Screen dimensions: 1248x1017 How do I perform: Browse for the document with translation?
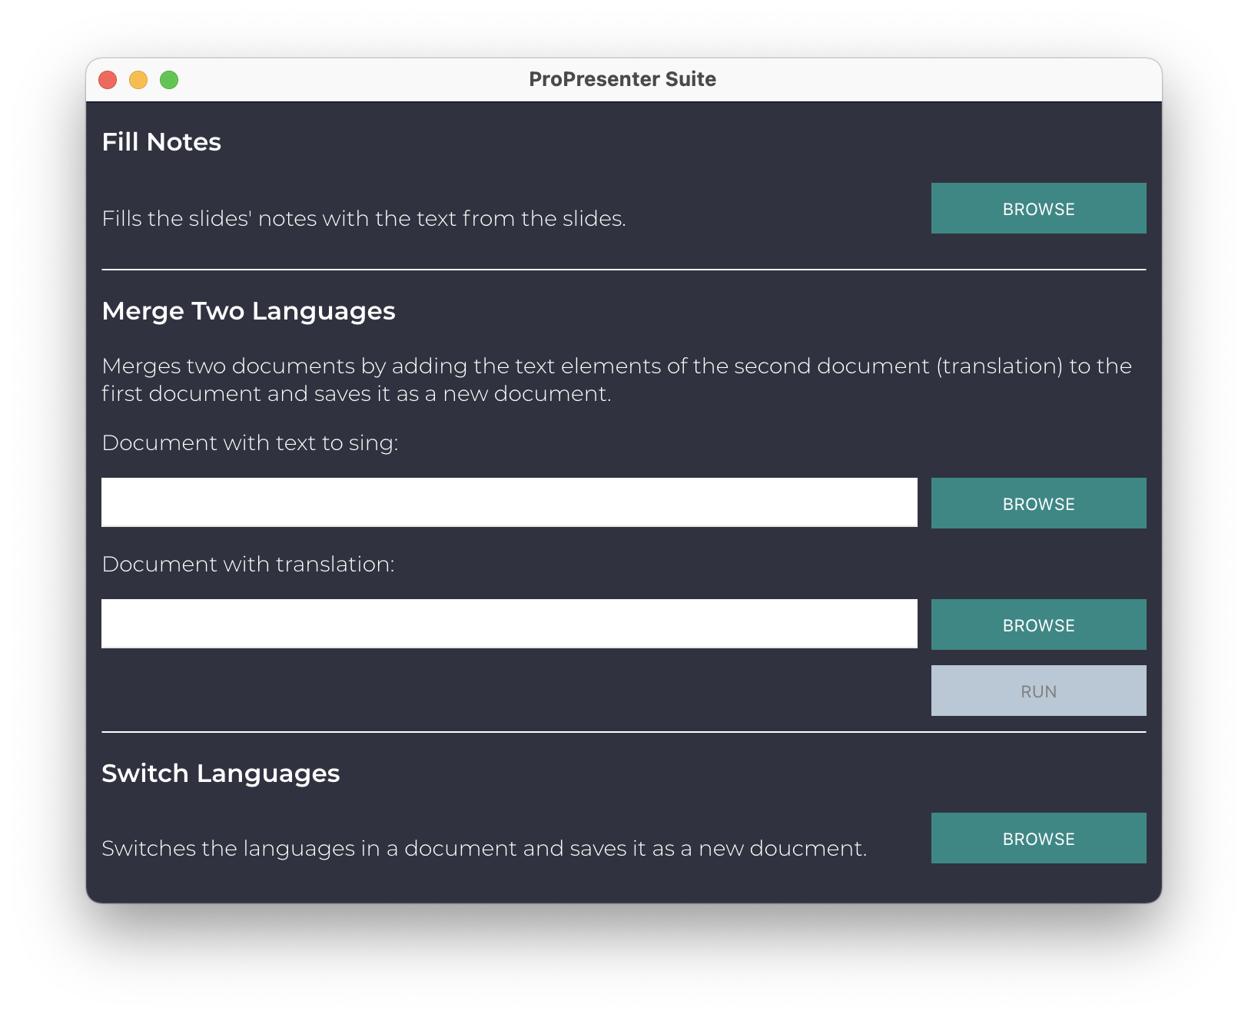click(1038, 624)
